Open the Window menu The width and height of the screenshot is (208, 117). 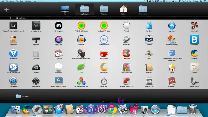28,1
